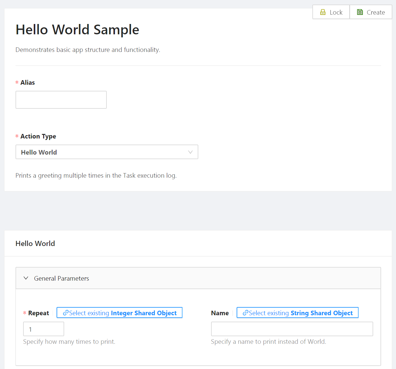
Task: Click the Action Type label
Action: [x=38, y=136]
